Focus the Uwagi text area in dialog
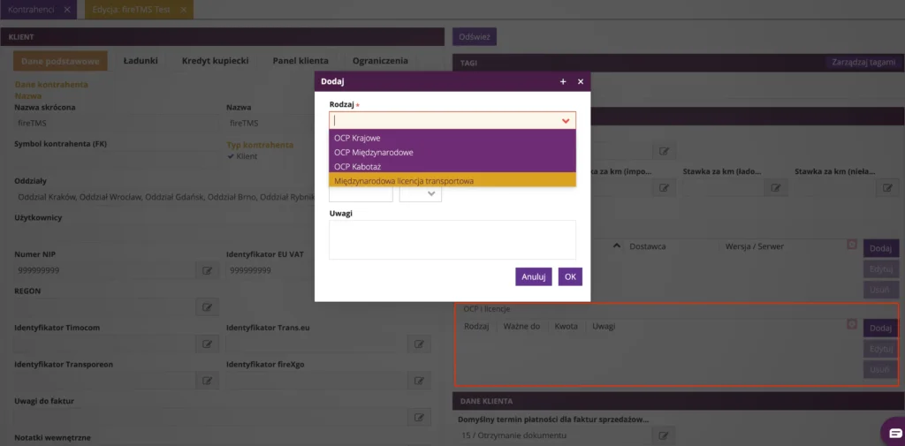The image size is (905, 446). pyautogui.click(x=452, y=239)
